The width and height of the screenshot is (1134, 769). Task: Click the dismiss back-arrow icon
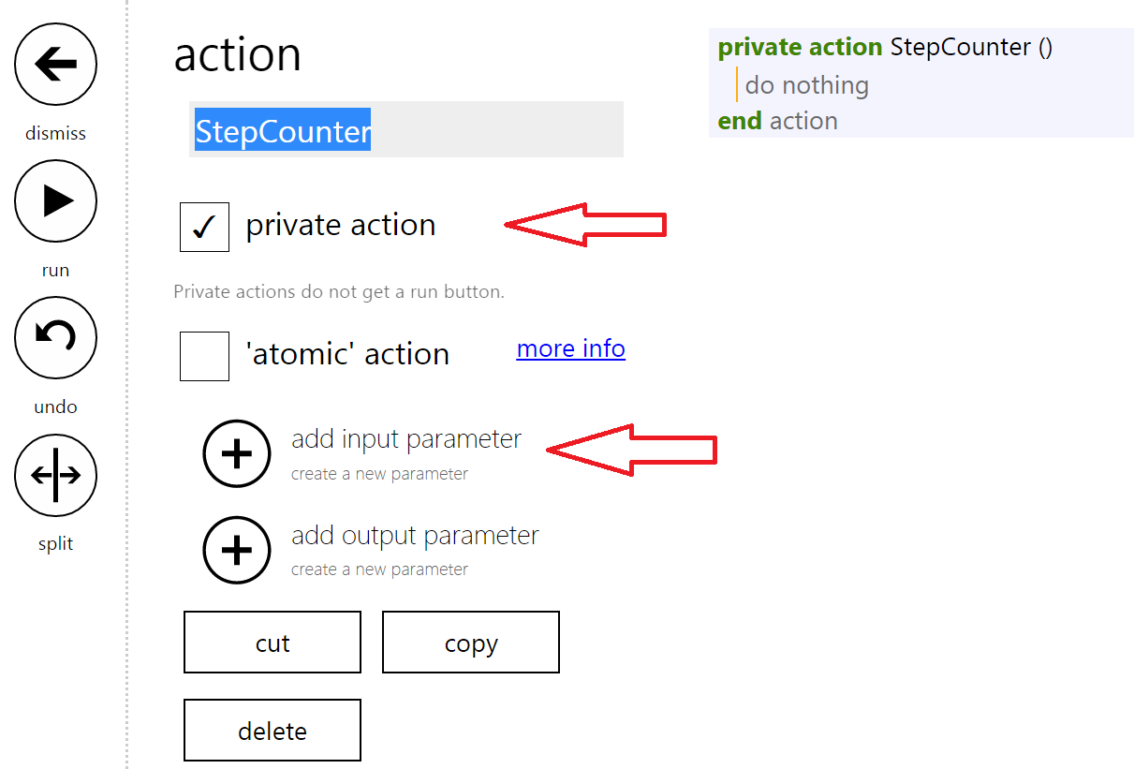(55, 64)
